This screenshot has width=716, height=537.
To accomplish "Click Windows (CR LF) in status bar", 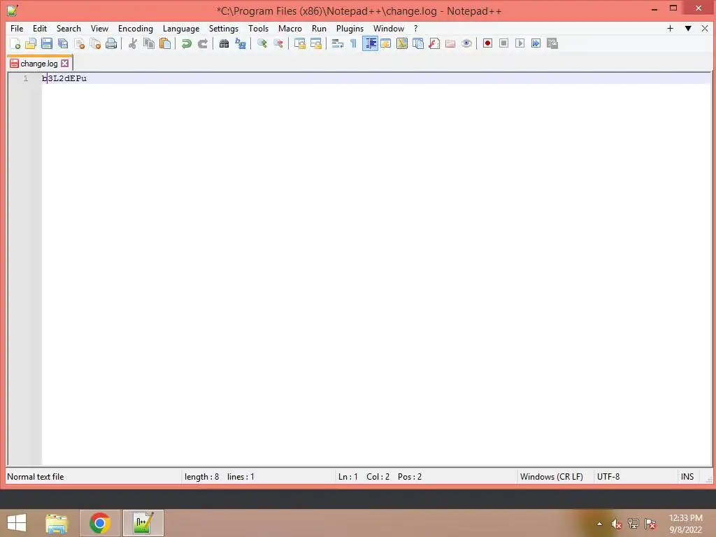I will (551, 477).
